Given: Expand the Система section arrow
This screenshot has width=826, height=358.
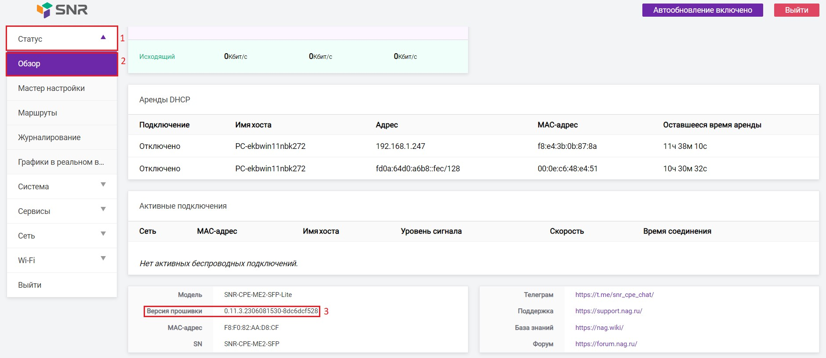Looking at the screenshot, I should [103, 184].
